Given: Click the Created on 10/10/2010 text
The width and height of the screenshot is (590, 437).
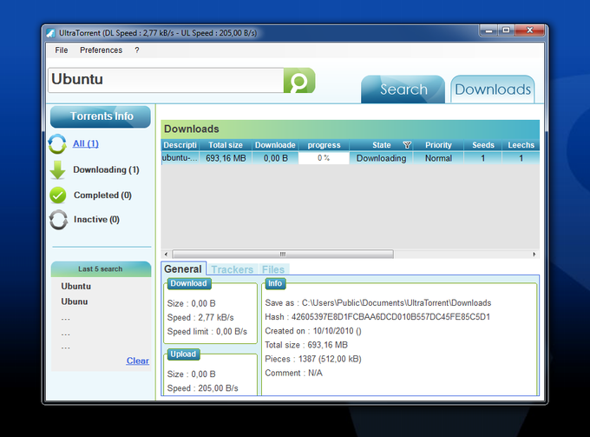Looking at the screenshot, I should click(313, 331).
